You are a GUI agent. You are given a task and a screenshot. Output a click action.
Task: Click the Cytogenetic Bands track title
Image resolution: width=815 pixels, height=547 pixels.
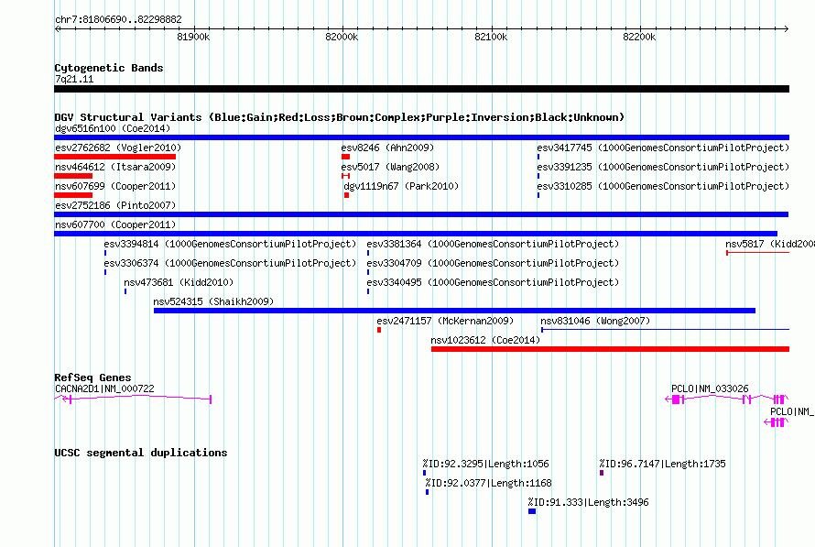(x=109, y=68)
